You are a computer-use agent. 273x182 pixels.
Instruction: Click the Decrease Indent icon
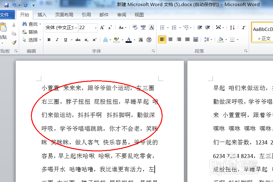click(200, 28)
